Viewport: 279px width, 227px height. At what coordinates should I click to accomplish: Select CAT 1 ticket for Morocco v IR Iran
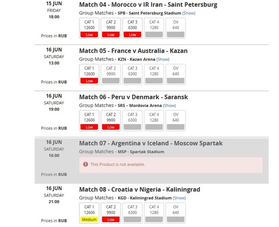[x=89, y=28]
